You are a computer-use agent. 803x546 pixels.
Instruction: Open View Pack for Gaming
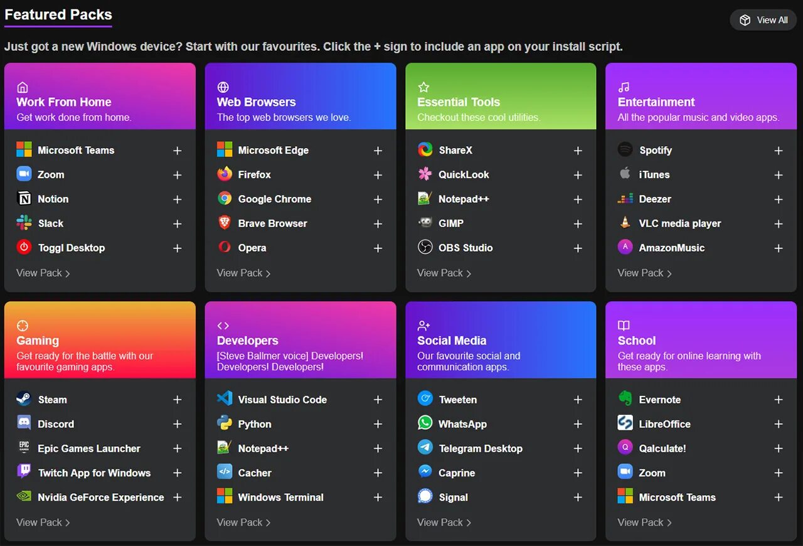pos(43,522)
